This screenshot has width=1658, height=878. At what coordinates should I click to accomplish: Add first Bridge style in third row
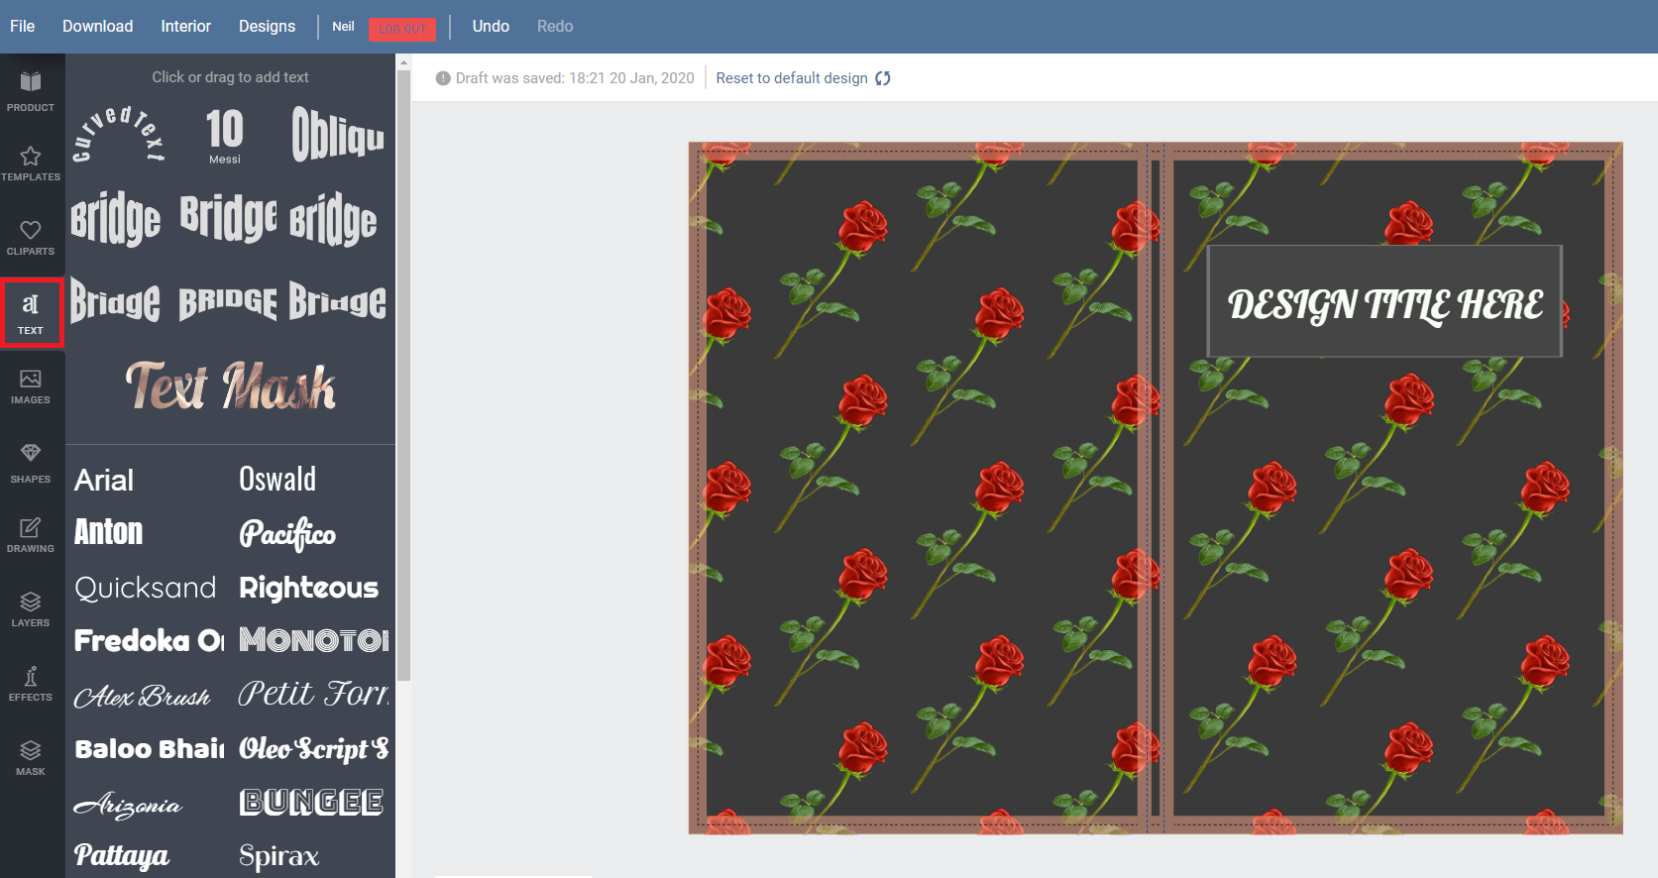116,301
